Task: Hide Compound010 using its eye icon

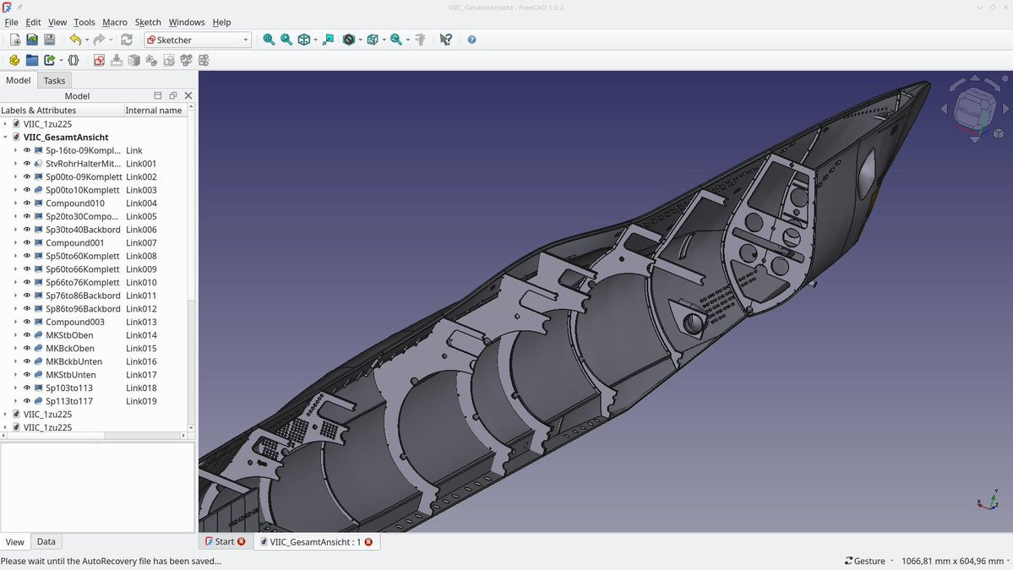Action: click(x=27, y=204)
